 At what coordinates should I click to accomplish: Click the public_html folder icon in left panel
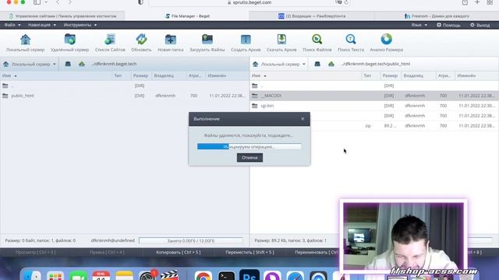click(x=5, y=96)
